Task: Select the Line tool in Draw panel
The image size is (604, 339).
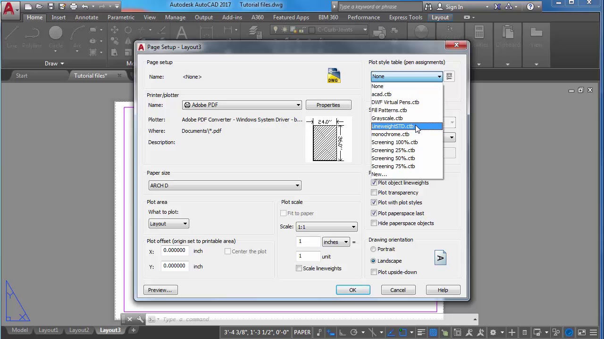Action: pos(12,38)
